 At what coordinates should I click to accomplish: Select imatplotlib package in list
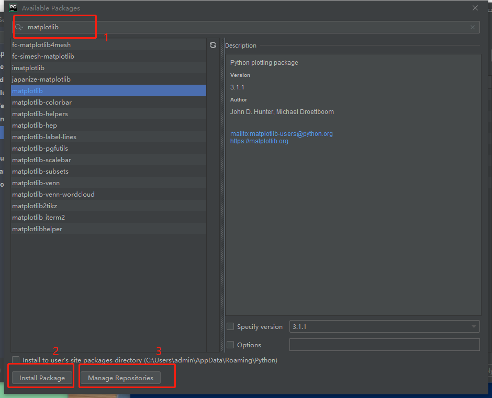pyautogui.click(x=108, y=68)
